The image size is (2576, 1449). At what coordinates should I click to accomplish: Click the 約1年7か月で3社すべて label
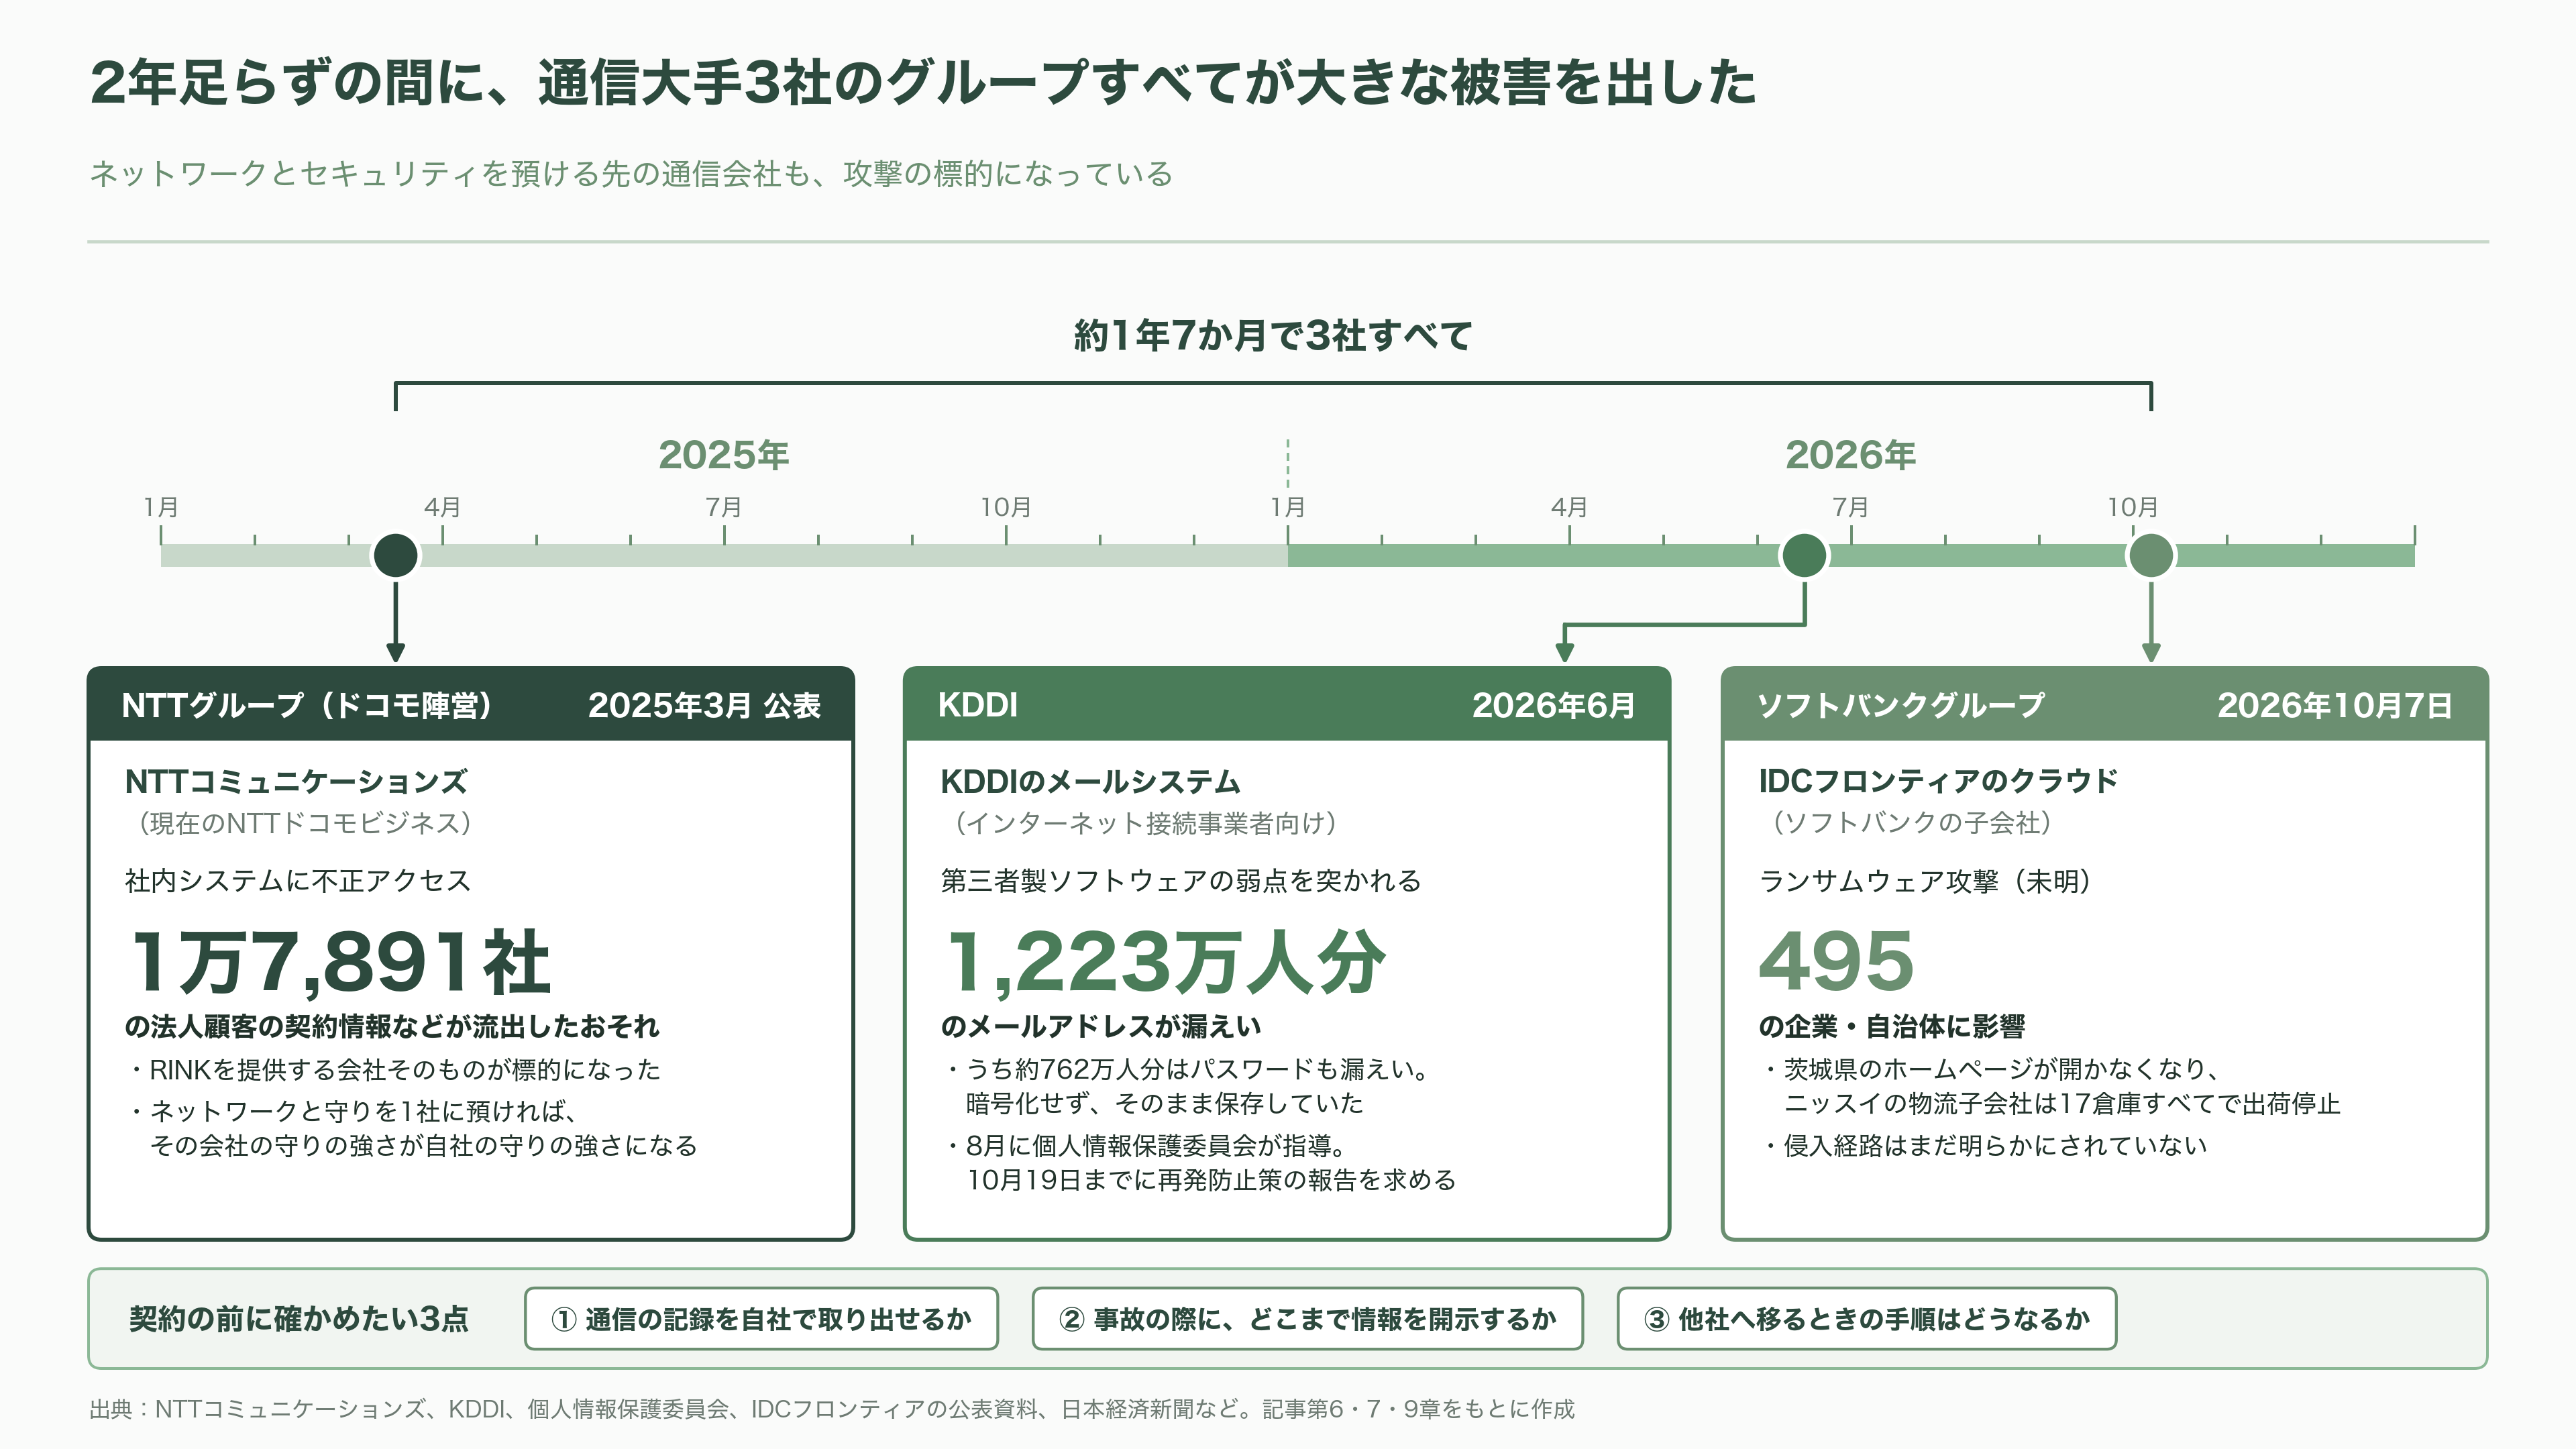pos(1272,335)
